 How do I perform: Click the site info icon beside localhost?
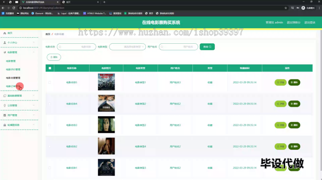coord(20,8)
